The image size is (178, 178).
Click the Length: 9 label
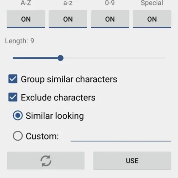[20, 41]
